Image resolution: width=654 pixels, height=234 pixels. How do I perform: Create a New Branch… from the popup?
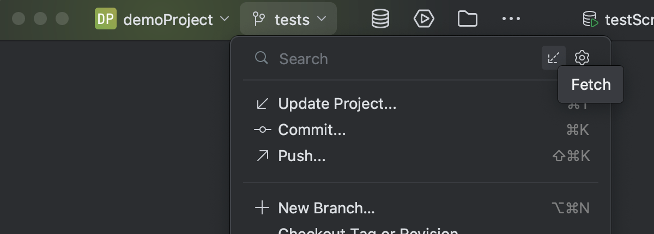click(x=326, y=208)
